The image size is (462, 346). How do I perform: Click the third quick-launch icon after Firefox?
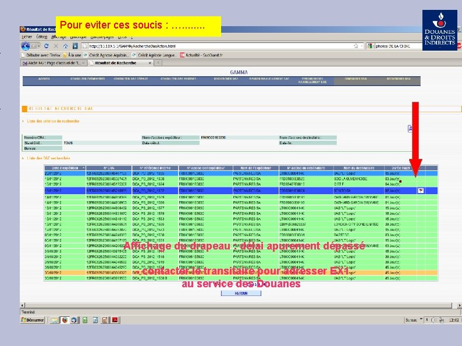[x=95, y=320]
